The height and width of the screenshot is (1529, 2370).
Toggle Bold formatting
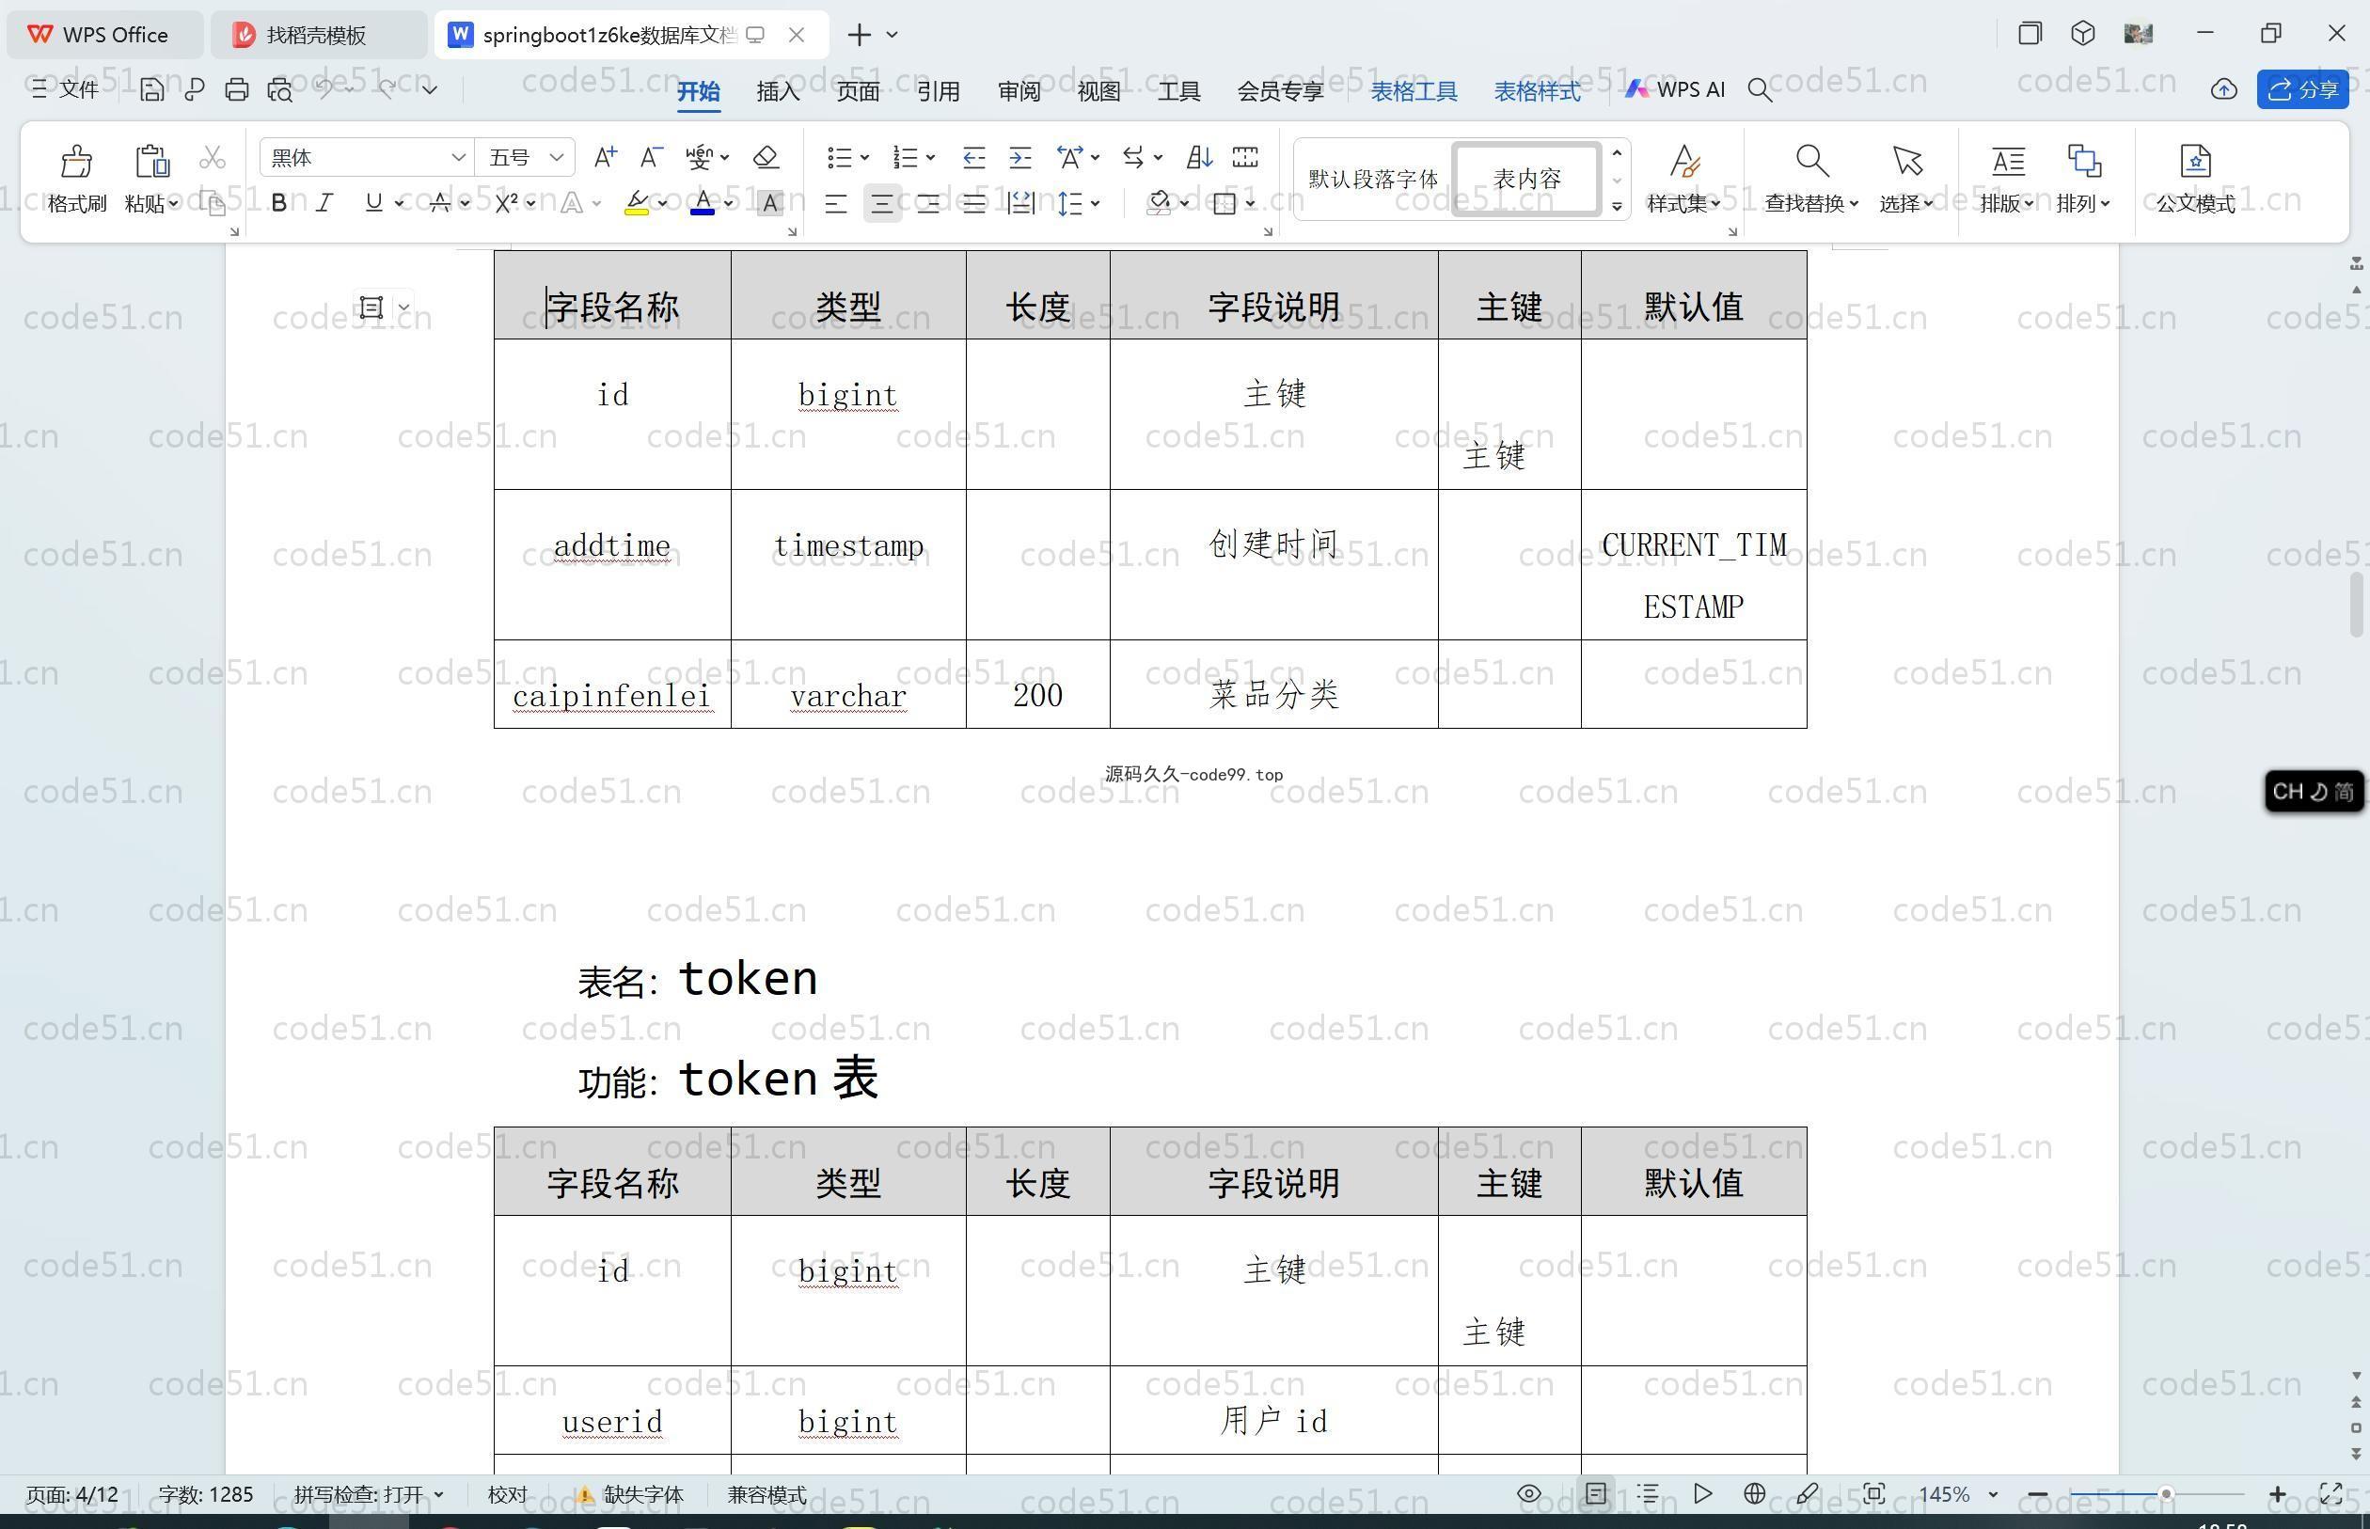point(279,203)
